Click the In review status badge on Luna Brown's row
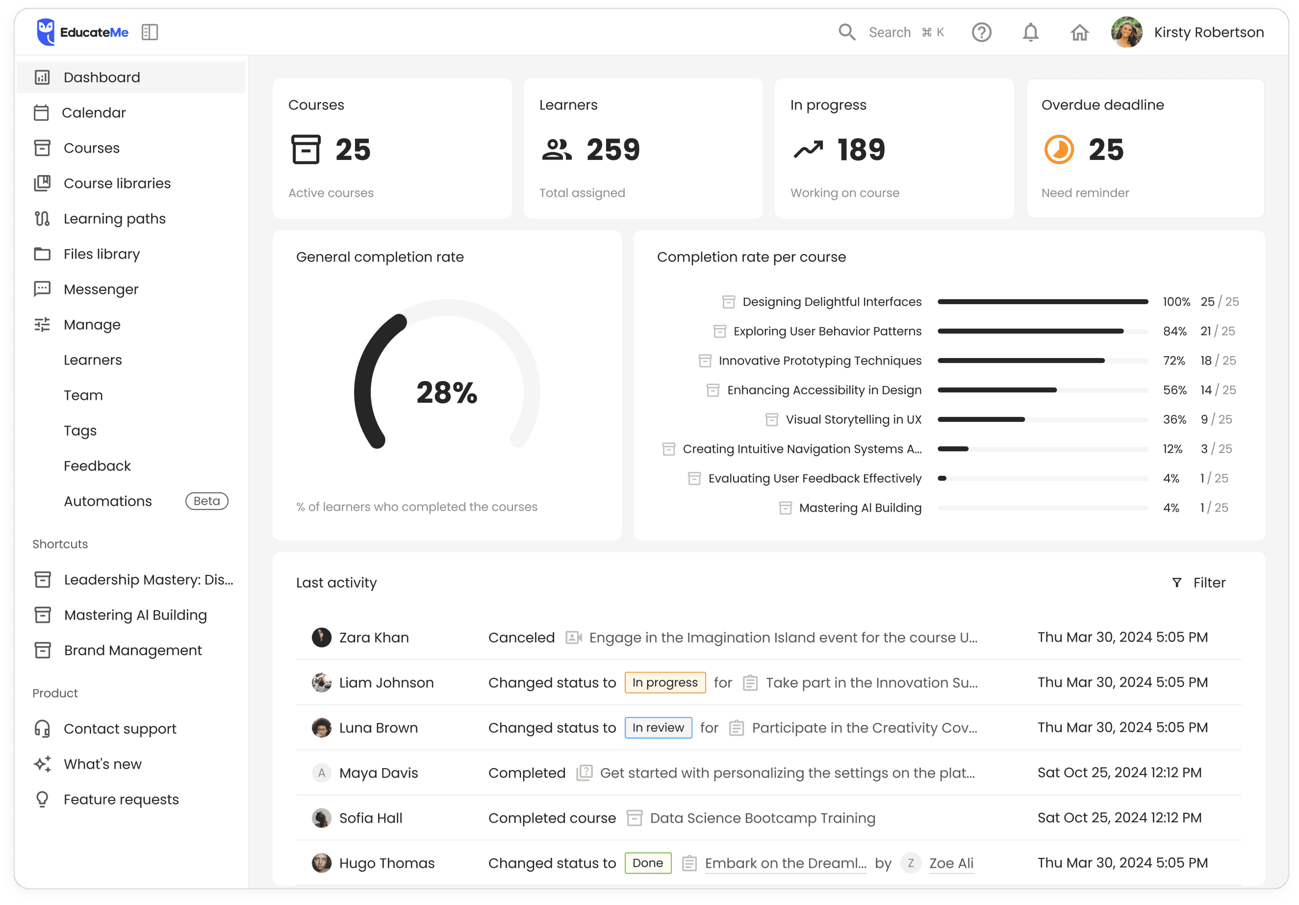The width and height of the screenshot is (1299, 905). coord(658,727)
